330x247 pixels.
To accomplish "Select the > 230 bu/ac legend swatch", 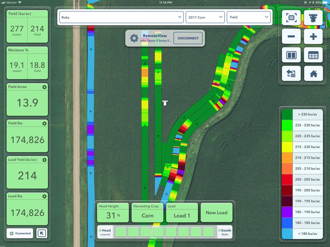I will 287,114.
